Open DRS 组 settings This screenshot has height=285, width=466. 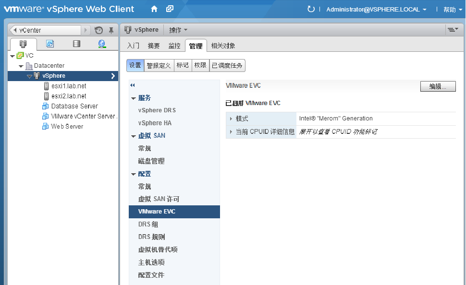point(148,225)
